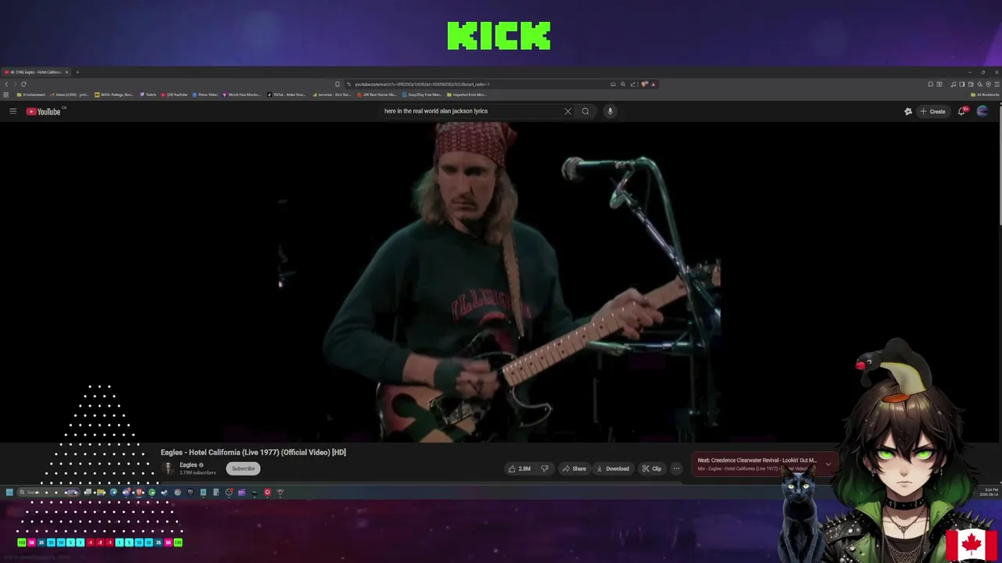Screen dimensions: 1002x563
Task: Open the Twitch bookmark
Action: (x=148, y=95)
